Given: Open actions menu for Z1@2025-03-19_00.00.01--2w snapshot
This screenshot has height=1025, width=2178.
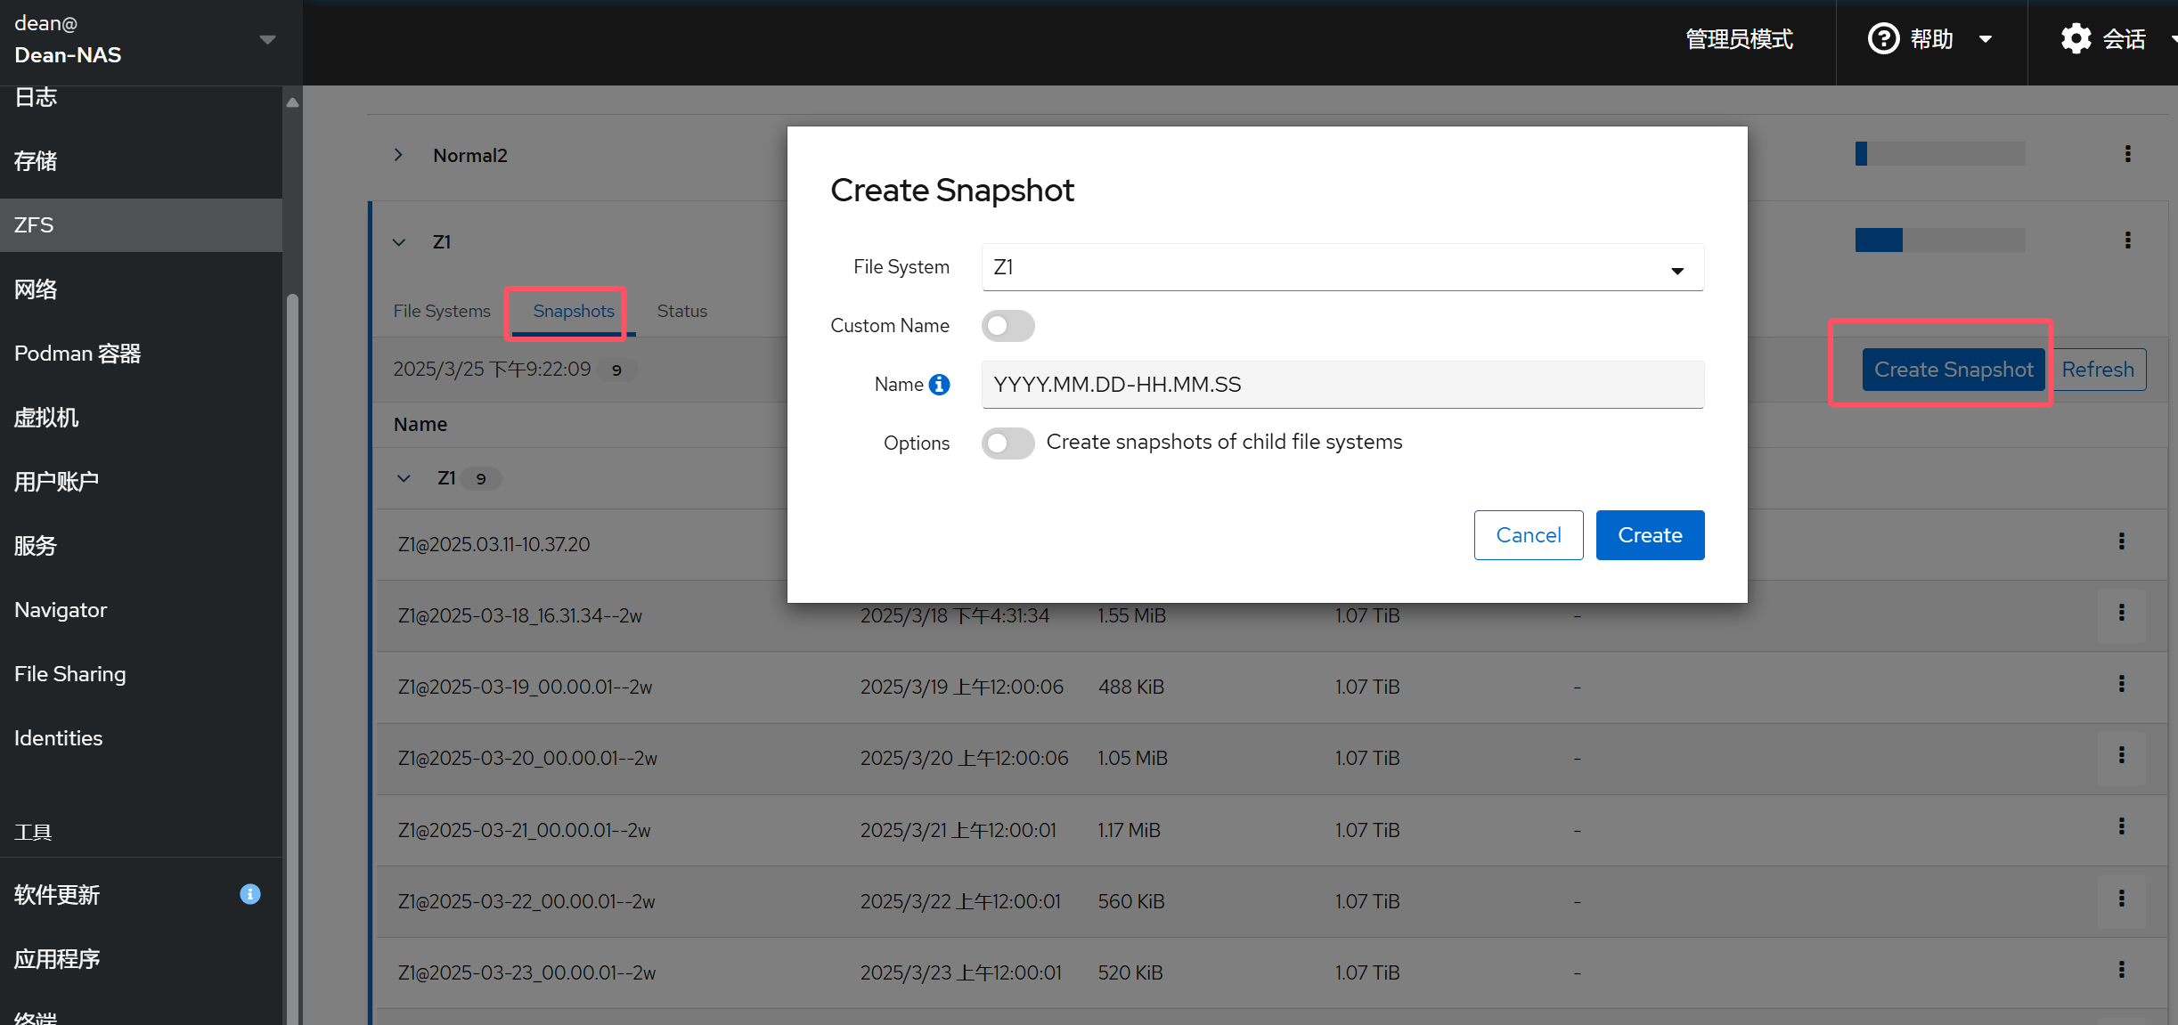Looking at the screenshot, I should [2121, 685].
